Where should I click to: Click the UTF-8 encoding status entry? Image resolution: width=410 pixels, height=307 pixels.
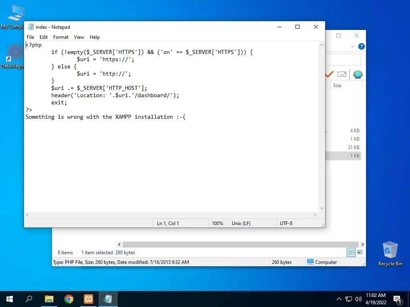click(x=286, y=223)
